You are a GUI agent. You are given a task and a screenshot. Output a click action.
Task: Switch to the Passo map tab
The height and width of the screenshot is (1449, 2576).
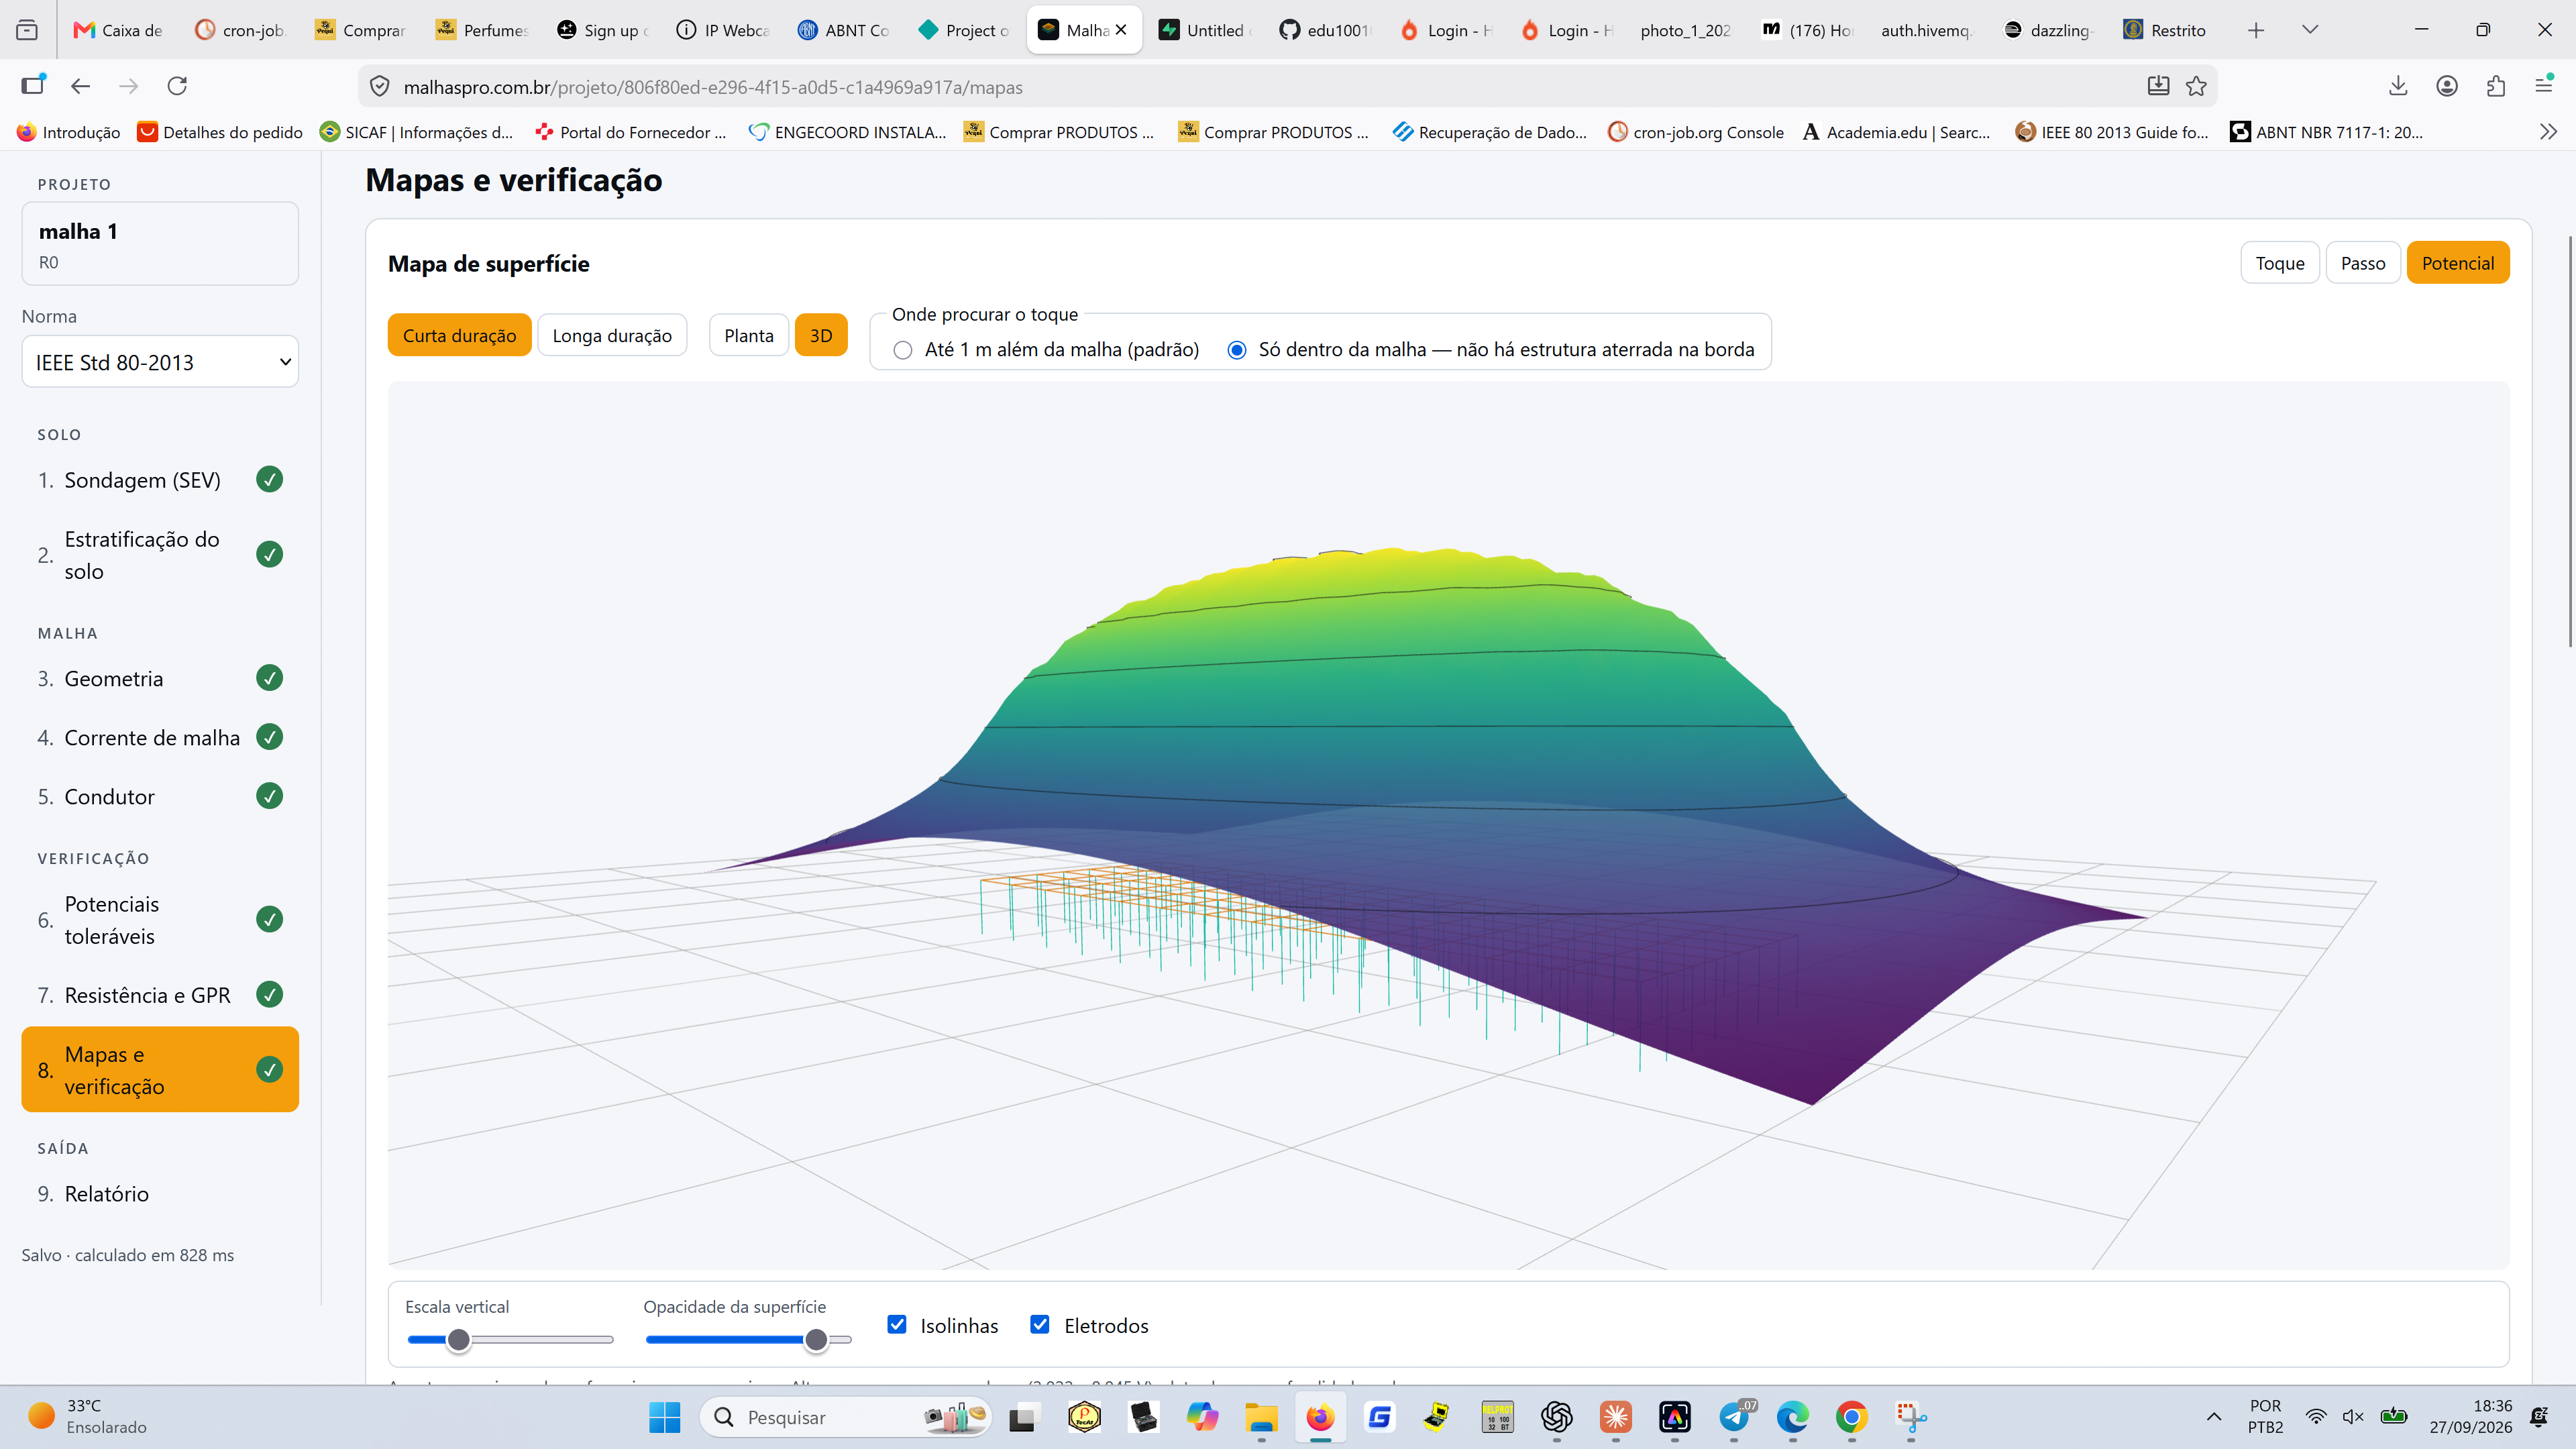pyautogui.click(x=2363, y=263)
